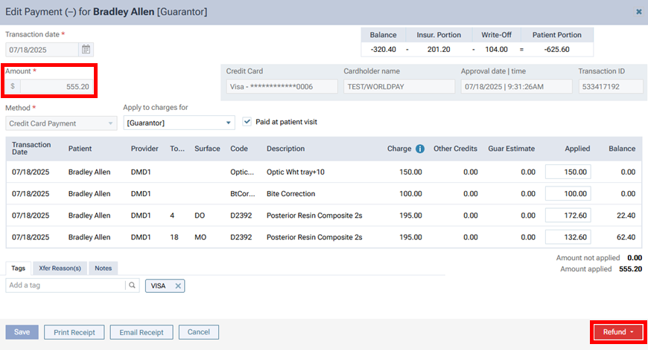Screen dimensions: 648x350
Task: Click the Amount not applied value 0.00
Action: tap(635, 258)
